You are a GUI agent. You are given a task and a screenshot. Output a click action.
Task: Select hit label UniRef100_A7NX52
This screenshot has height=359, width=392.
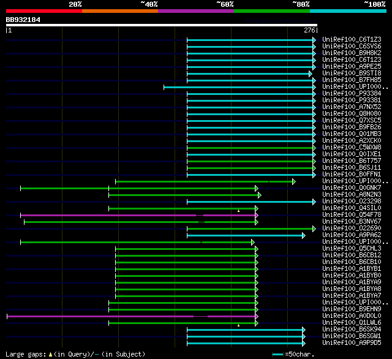[352, 107]
